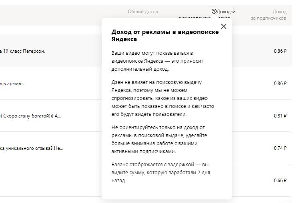Click paragraph starting 'Баланс отображается с задержкой'
This screenshot has width=299, height=203.
coord(161,172)
